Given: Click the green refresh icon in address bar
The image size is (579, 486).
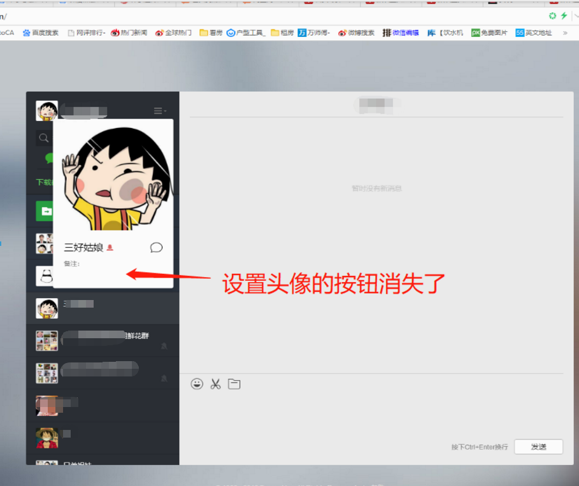Looking at the screenshot, I should (552, 15).
